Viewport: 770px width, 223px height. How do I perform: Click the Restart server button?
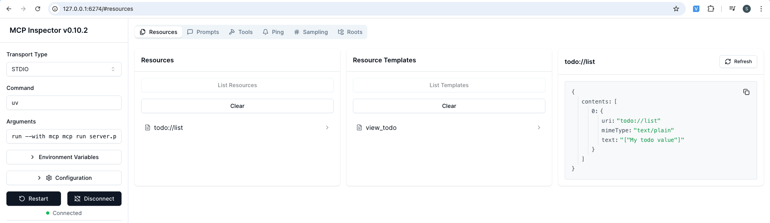coord(34,199)
